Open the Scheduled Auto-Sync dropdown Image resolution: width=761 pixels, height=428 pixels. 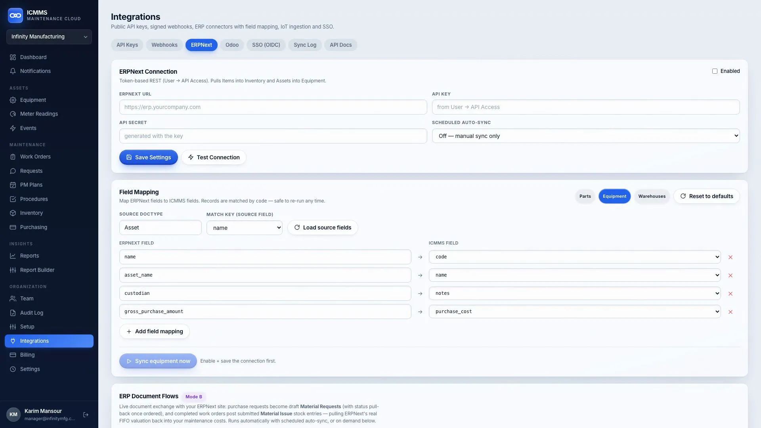[586, 136]
